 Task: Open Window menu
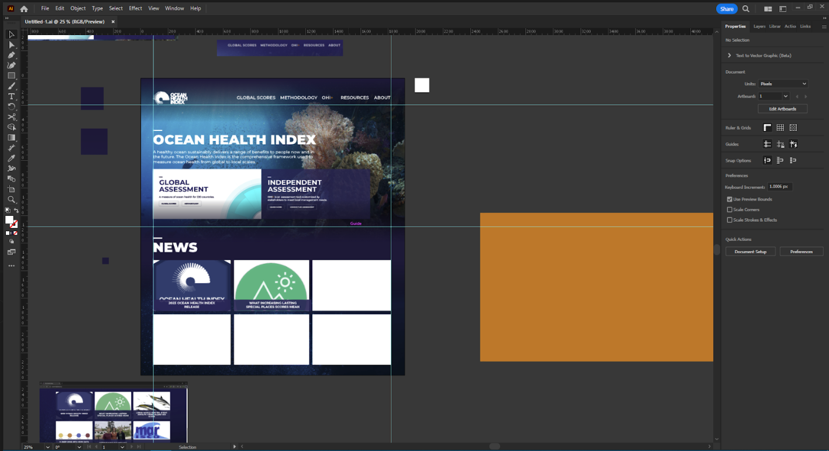[x=174, y=9]
